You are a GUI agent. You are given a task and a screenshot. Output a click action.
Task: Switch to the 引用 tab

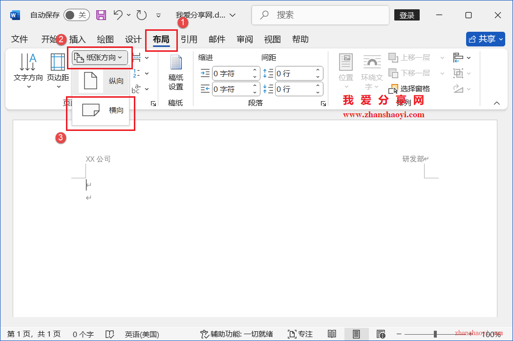[189, 39]
